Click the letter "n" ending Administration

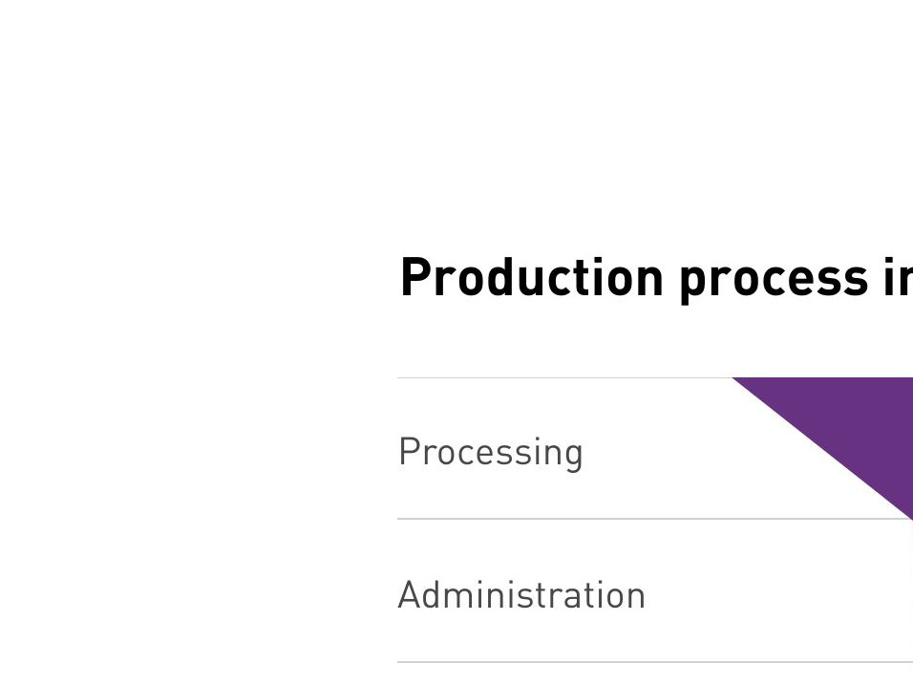point(635,598)
